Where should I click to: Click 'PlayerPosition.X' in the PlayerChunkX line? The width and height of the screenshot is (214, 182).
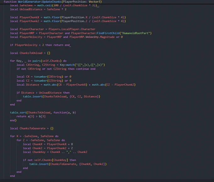[74, 17]
